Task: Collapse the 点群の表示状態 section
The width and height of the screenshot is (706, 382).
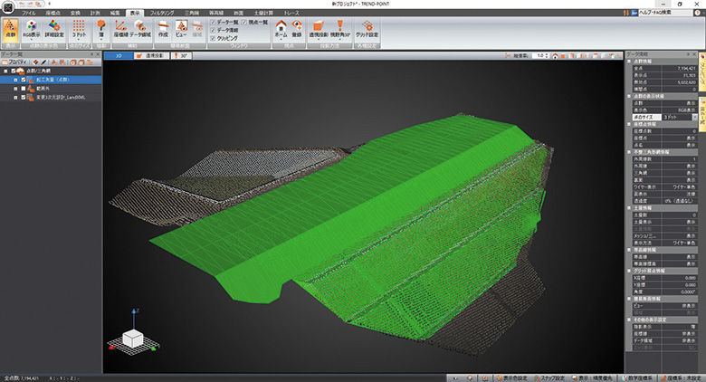Action: 629,96
